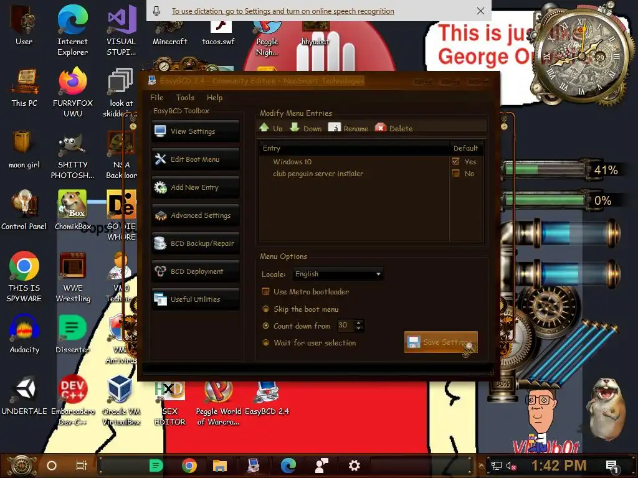The image size is (638, 478).
Task: Open Add New Entry section
Action: coord(195,187)
